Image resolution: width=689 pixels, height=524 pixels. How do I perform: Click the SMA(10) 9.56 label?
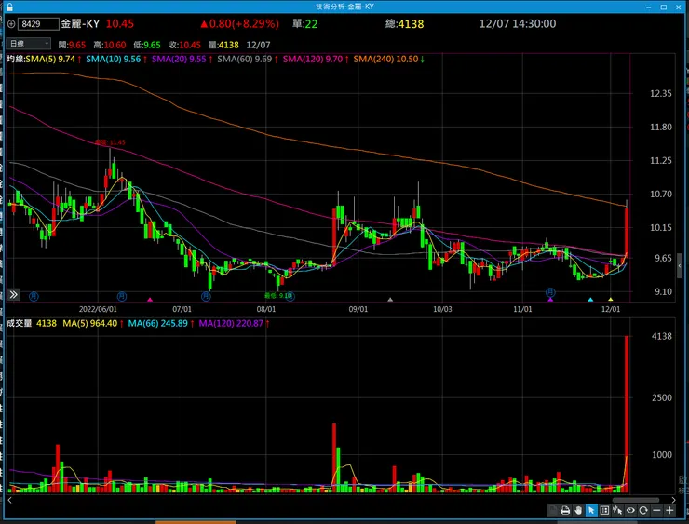114,59
